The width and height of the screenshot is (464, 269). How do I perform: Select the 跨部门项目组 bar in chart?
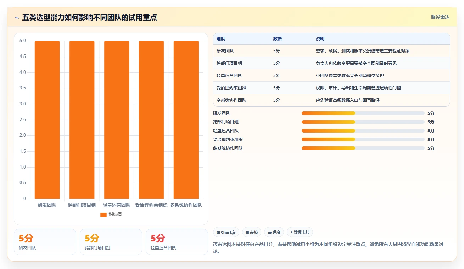click(x=82, y=120)
